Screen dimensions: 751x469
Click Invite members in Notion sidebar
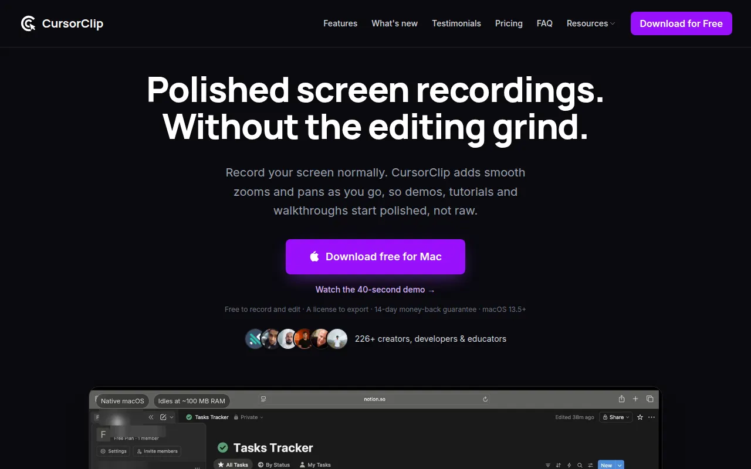pyautogui.click(x=157, y=451)
